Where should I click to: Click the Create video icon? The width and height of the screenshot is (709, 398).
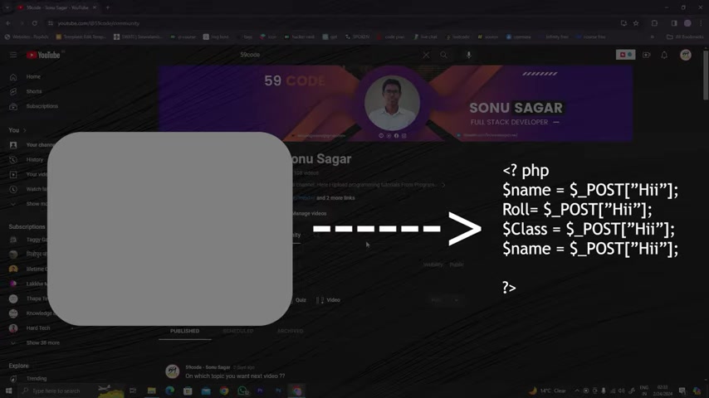point(647,55)
